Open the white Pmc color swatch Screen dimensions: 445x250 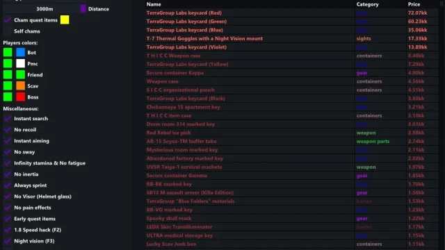(x=20, y=63)
